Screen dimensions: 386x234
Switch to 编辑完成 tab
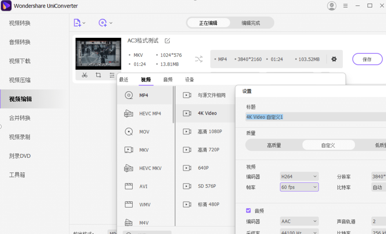(x=251, y=23)
